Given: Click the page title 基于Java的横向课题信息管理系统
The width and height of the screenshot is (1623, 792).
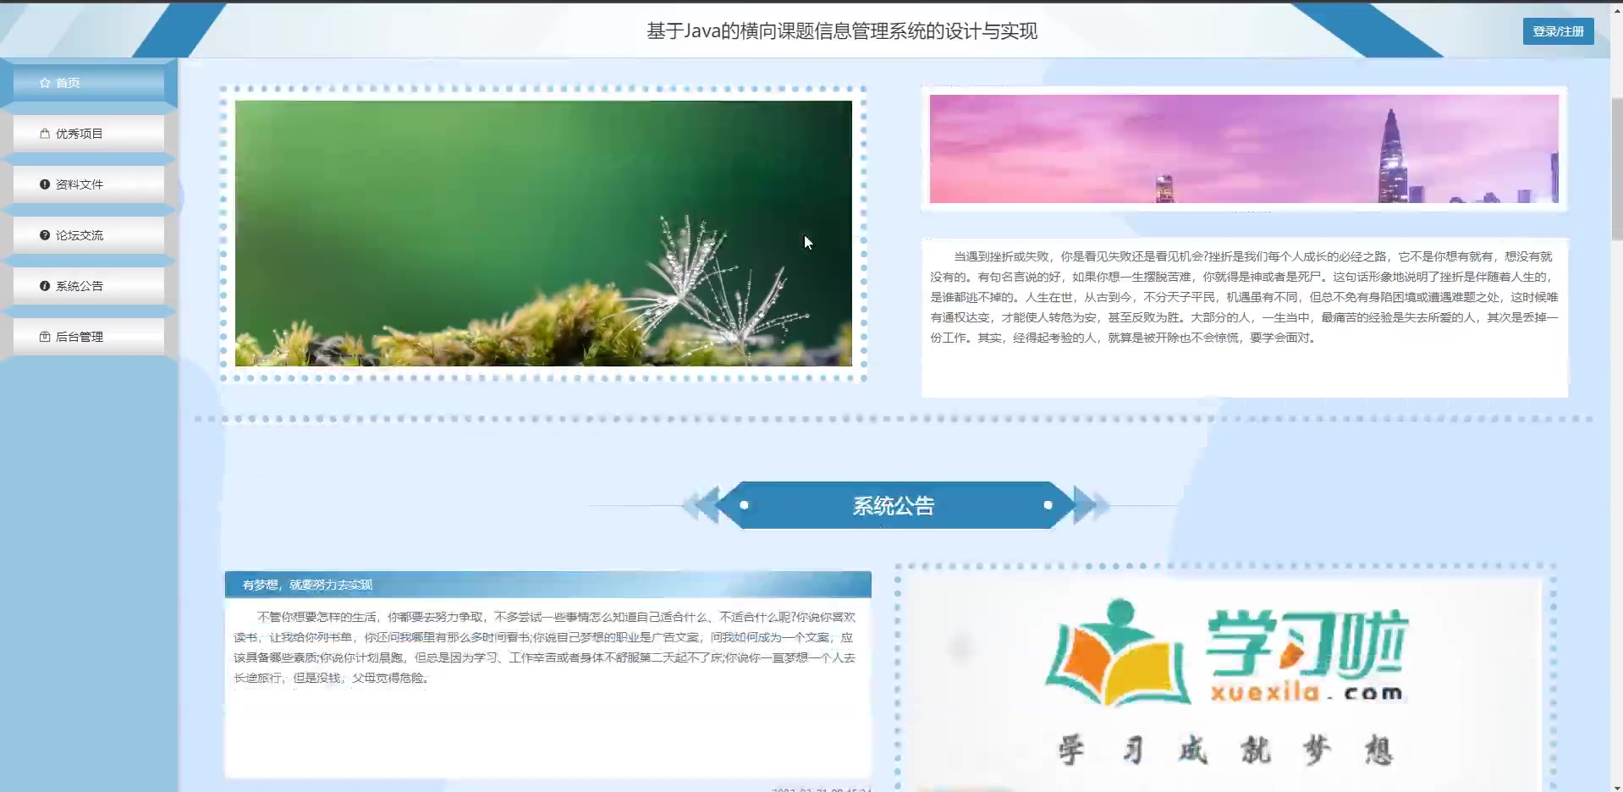Looking at the screenshot, I should click(842, 31).
